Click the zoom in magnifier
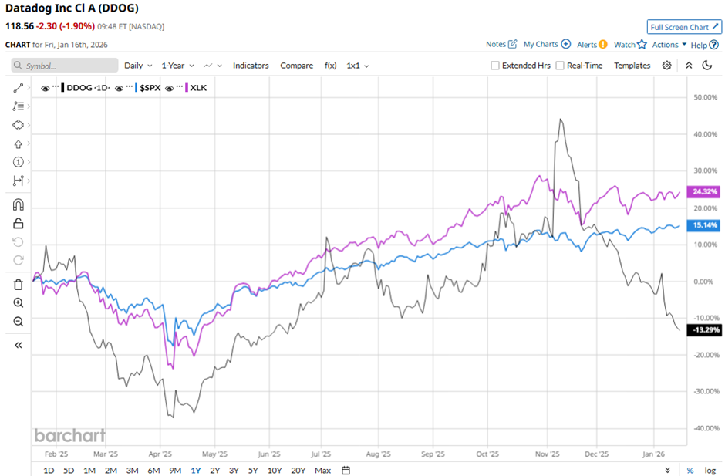The image size is (725, 476). [x=18, y=302]
